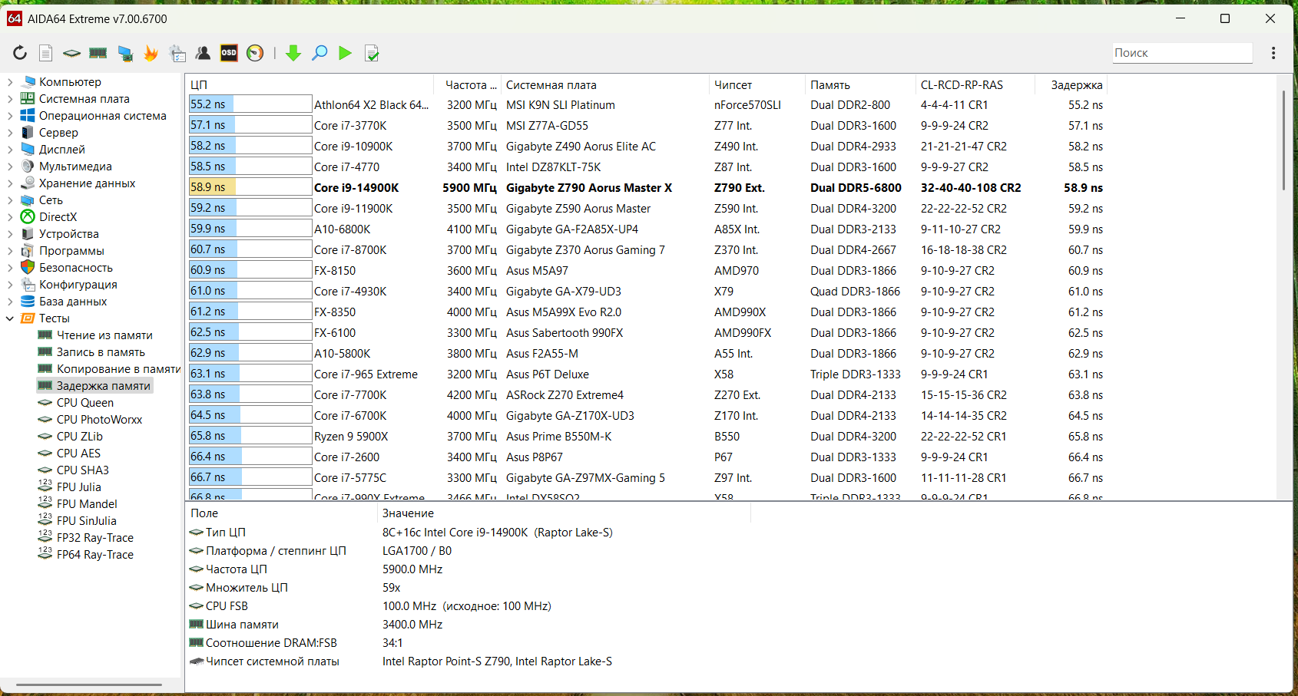Select Копирование в памяти test
Screen dimensions: 1298x696
(118, 369)
